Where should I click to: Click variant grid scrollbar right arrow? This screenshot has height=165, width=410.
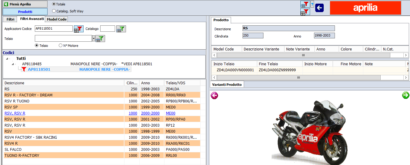(x=406, y=55)
